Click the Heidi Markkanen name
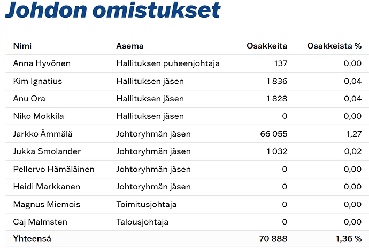Image resolution: width=369 pixels, height=248 pixels. click(x=47, y=187)
